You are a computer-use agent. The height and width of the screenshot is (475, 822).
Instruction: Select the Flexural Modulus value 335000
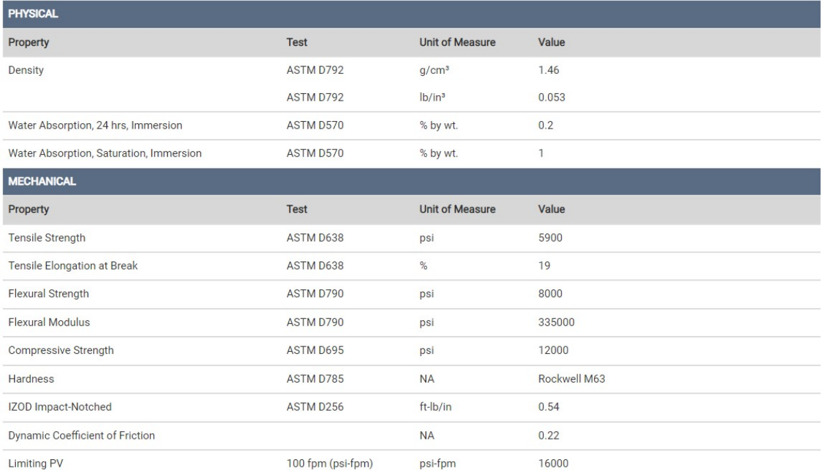click(x=556, y=322)
